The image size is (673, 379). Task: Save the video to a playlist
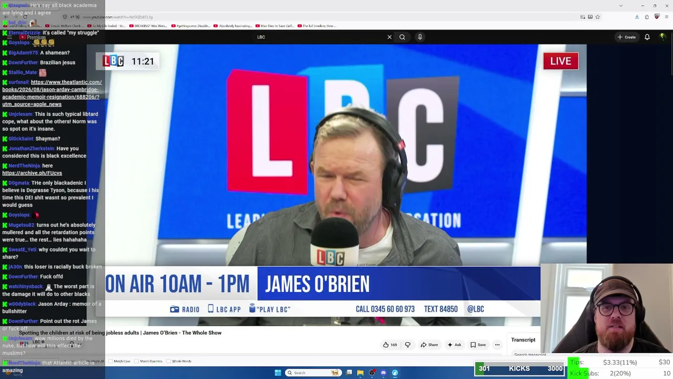pyautogui.click(x=478, y=345)
